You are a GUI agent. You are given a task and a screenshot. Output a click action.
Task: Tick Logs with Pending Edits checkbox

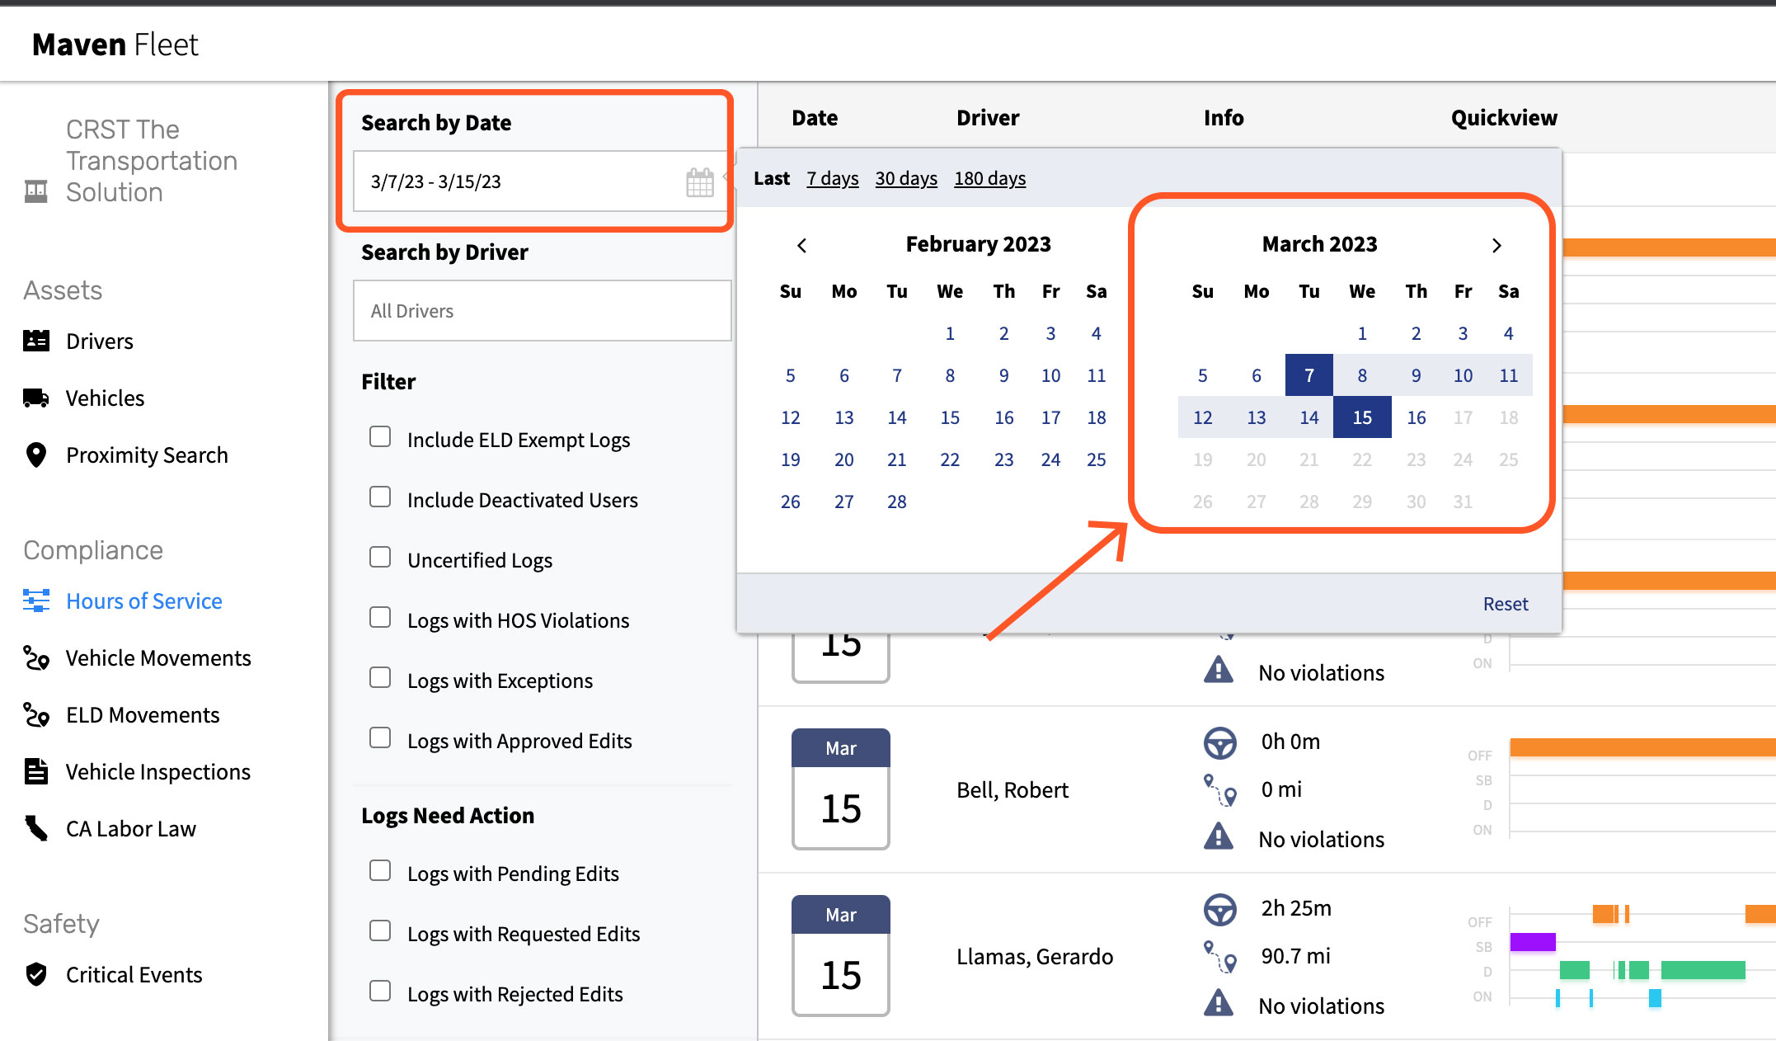380,871
